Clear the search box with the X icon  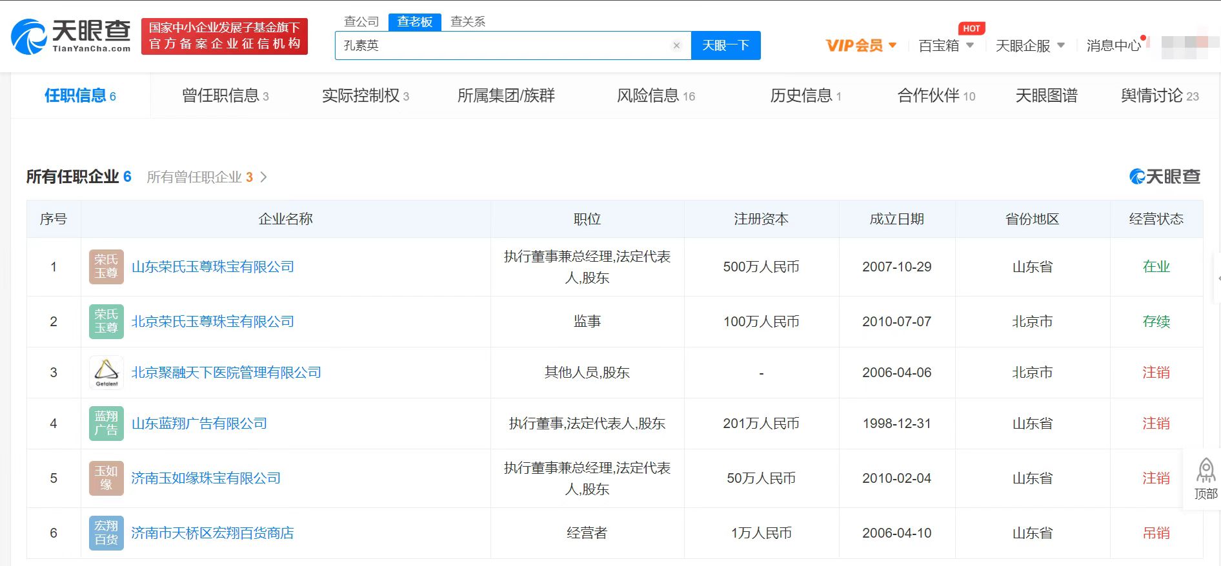coord(676,45)
